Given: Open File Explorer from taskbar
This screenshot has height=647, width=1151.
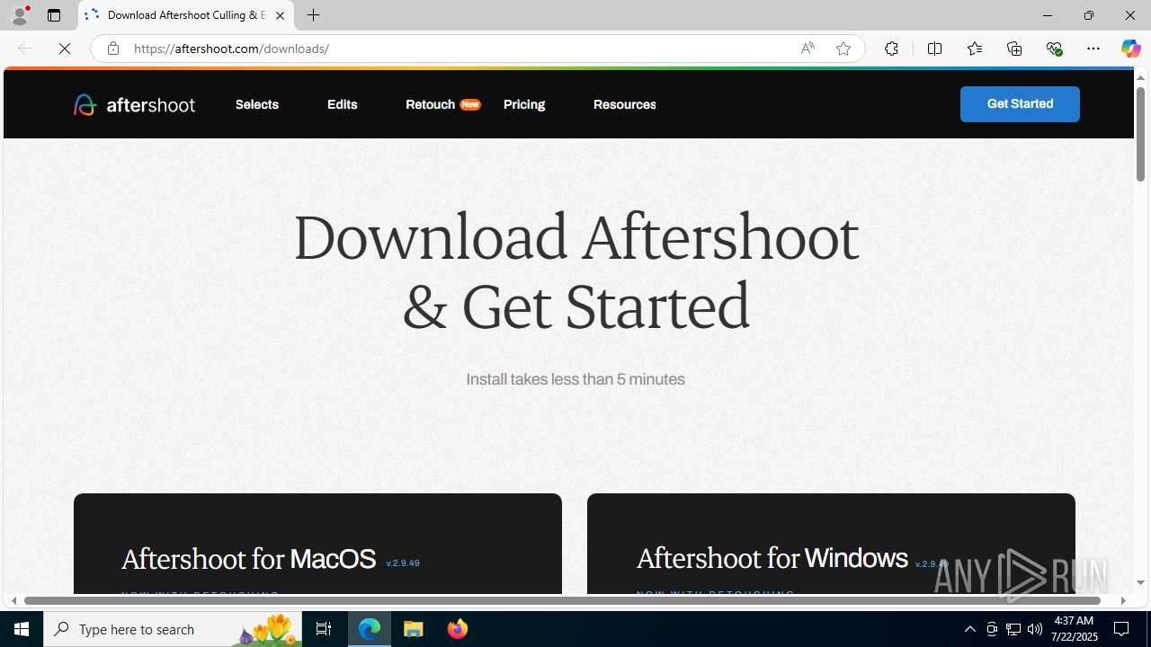Looking at the screenshot, I should [x=414, y=629].
